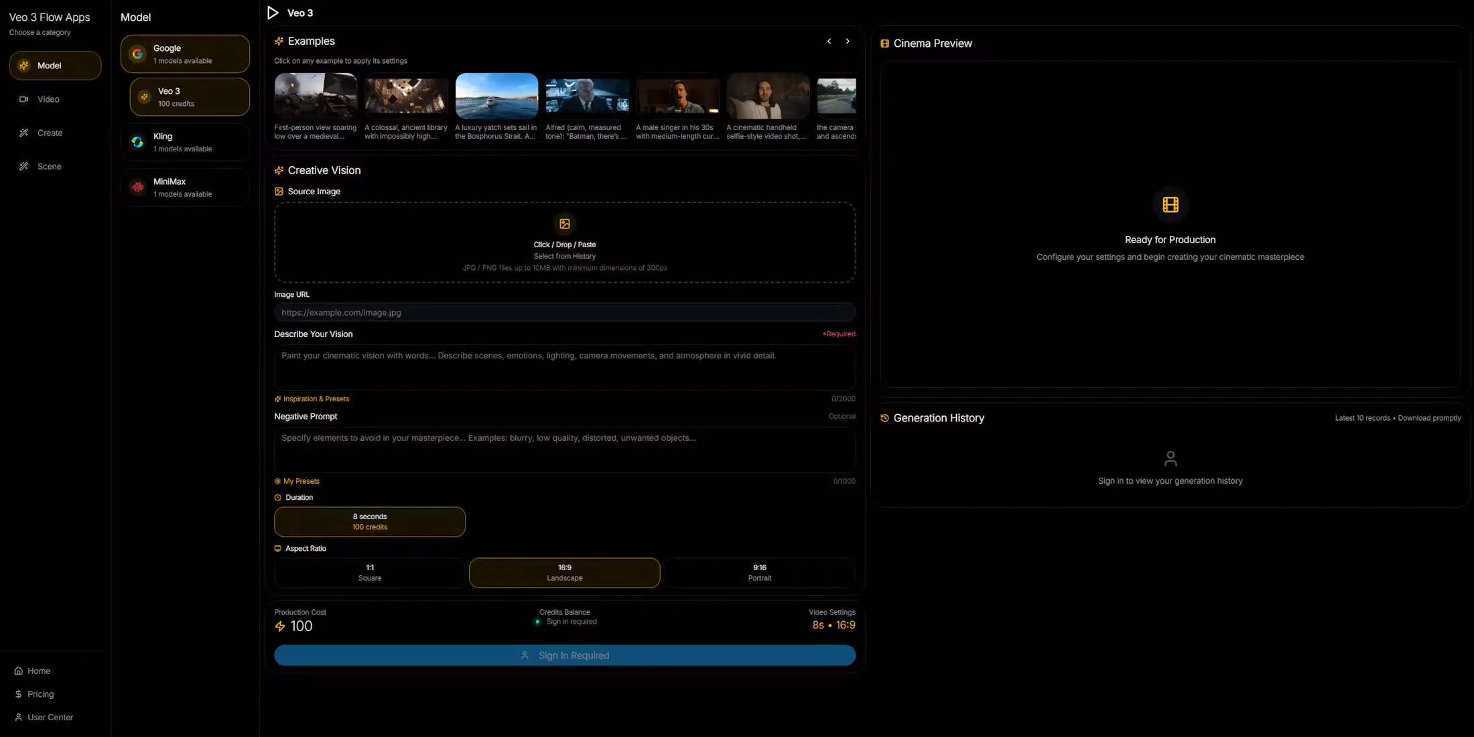Viewport: 1474px width, 737px height.
Task: Click the Google model provider icon
Action: point(137,54)
